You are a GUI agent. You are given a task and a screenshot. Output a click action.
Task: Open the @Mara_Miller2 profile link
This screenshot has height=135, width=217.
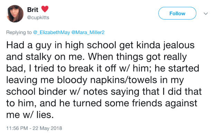coord(88,33)
